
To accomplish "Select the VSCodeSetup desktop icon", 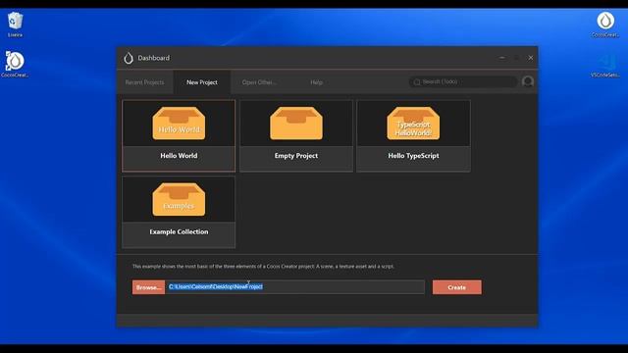I will click(605, 65).
